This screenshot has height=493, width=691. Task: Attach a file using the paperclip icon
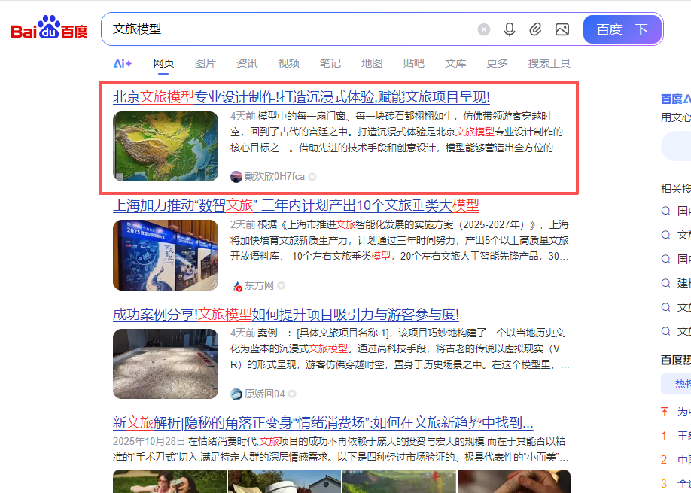(535, 29)
